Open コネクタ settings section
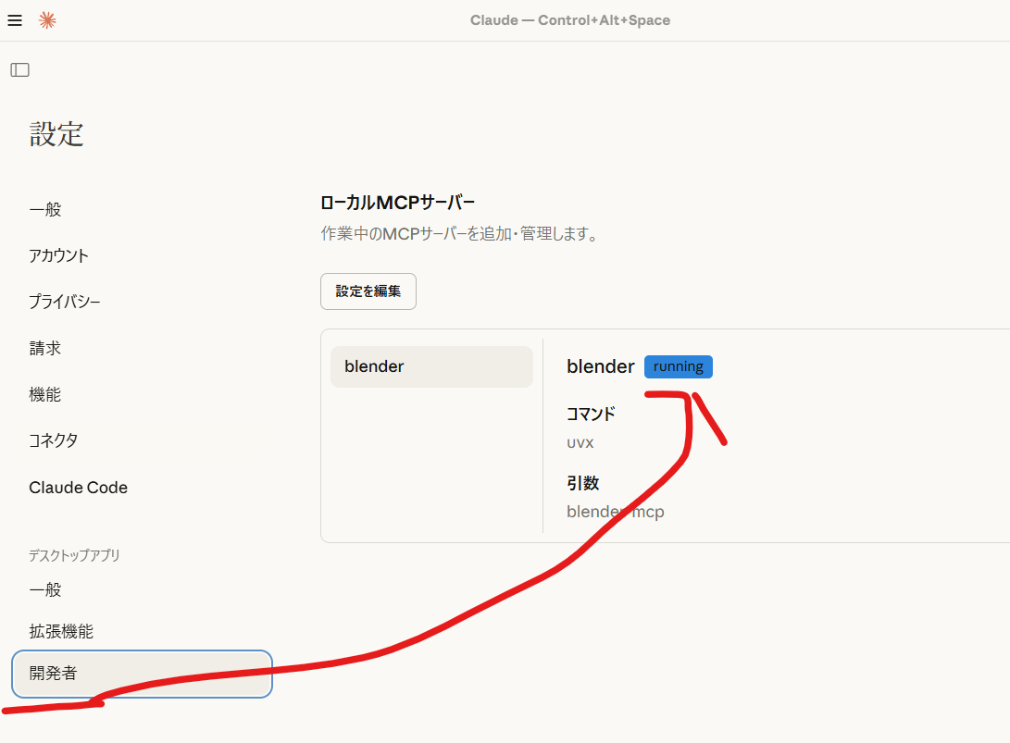 [54, 440]
